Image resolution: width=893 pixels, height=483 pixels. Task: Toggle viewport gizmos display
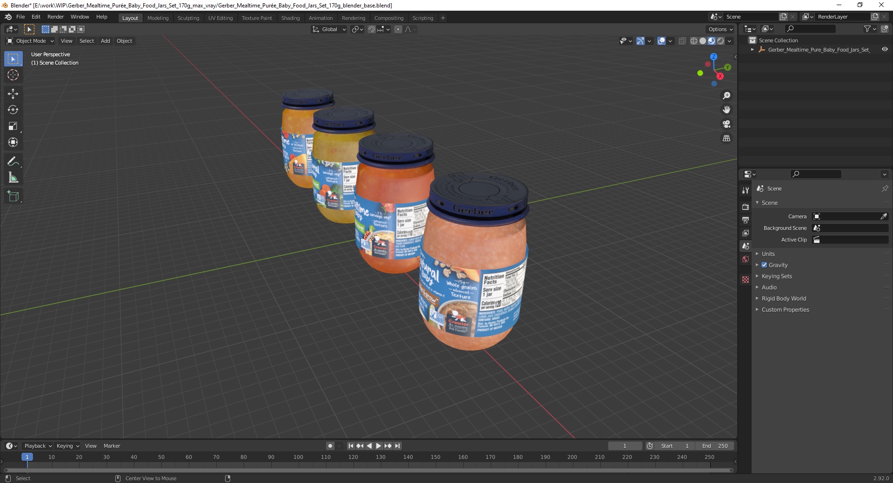(640, 41)
